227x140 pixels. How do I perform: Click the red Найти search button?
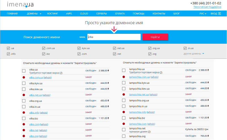(155, 37)
